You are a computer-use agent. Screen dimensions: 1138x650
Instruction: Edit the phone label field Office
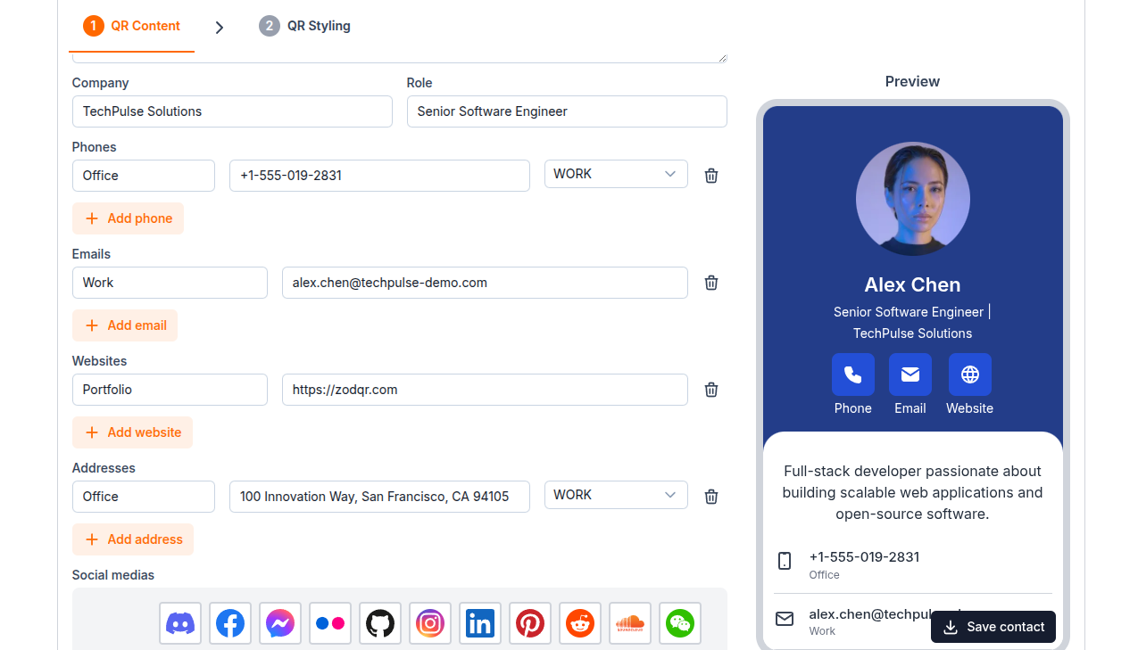(x=144, y=176)
